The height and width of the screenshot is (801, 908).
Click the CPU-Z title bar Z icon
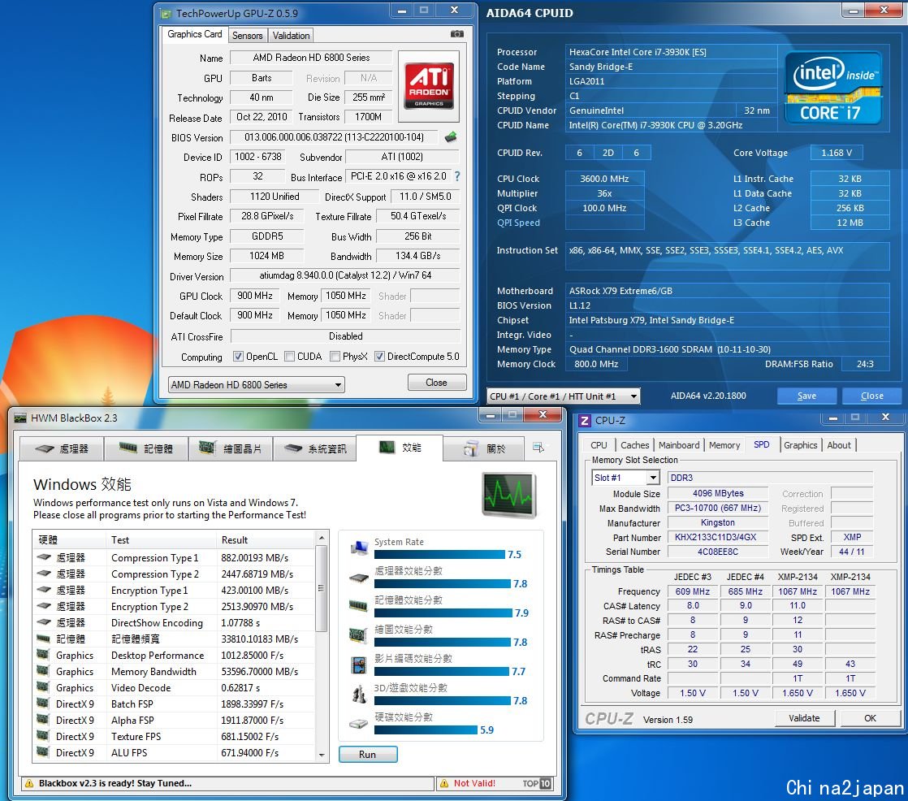tap(585, 421)
